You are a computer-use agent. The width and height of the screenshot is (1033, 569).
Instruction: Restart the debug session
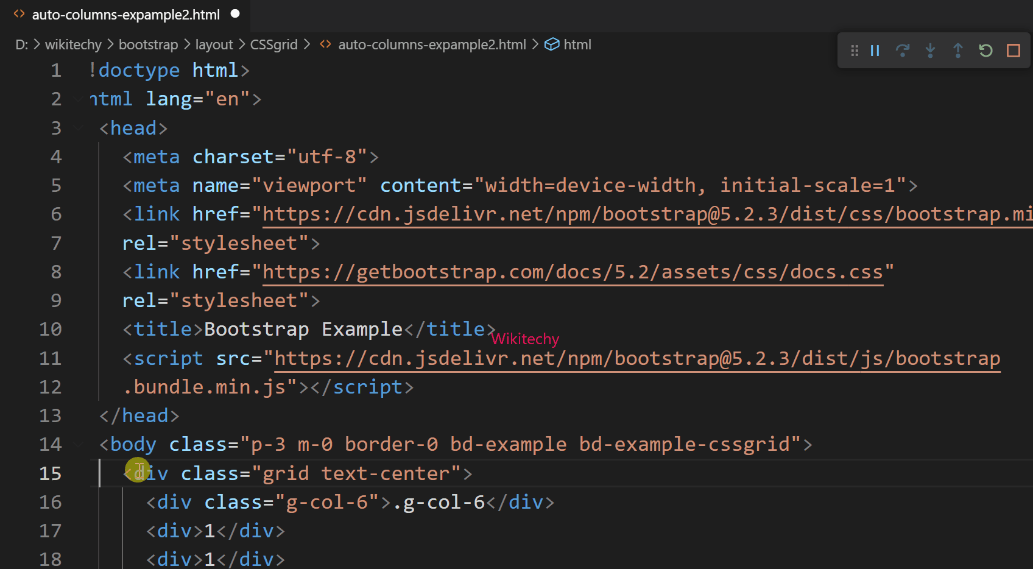click(985, 51)
